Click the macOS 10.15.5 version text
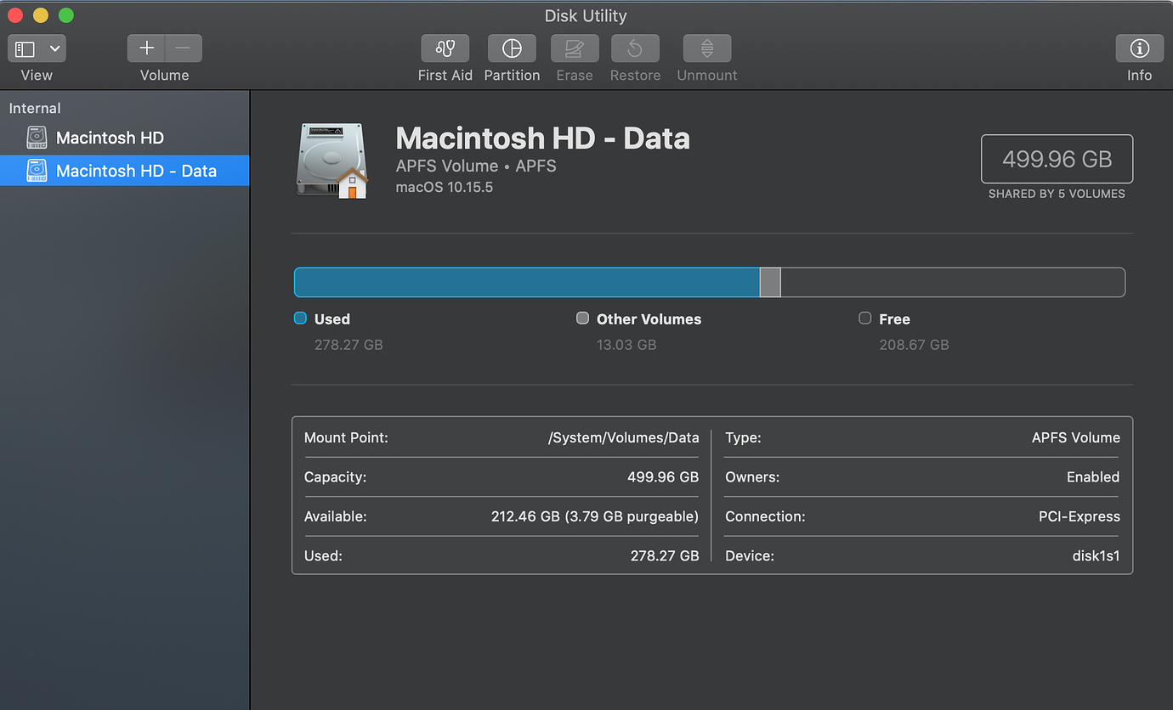Image resolution: width=1173 pixels, height=710 pixels. pyautogui.click(x=445, y=187)
